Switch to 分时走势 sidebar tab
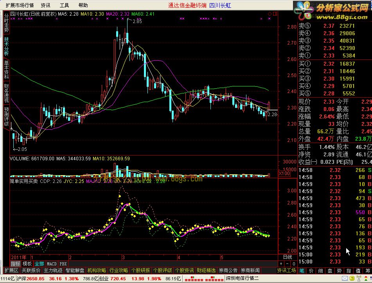 (x=6, y=23)
